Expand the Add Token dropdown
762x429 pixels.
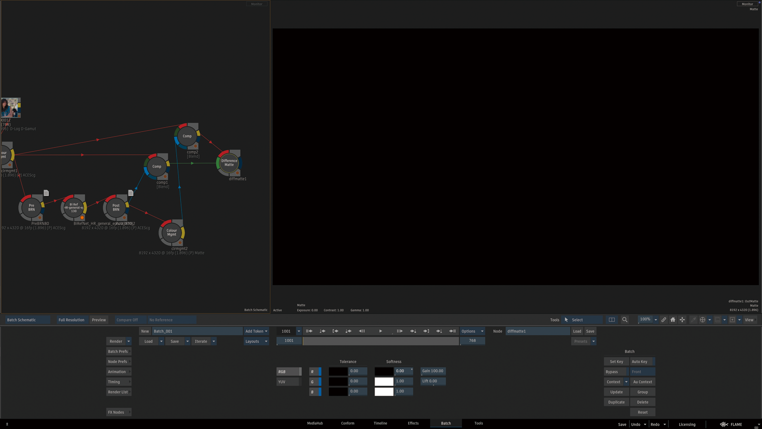[x=256, y=331]
